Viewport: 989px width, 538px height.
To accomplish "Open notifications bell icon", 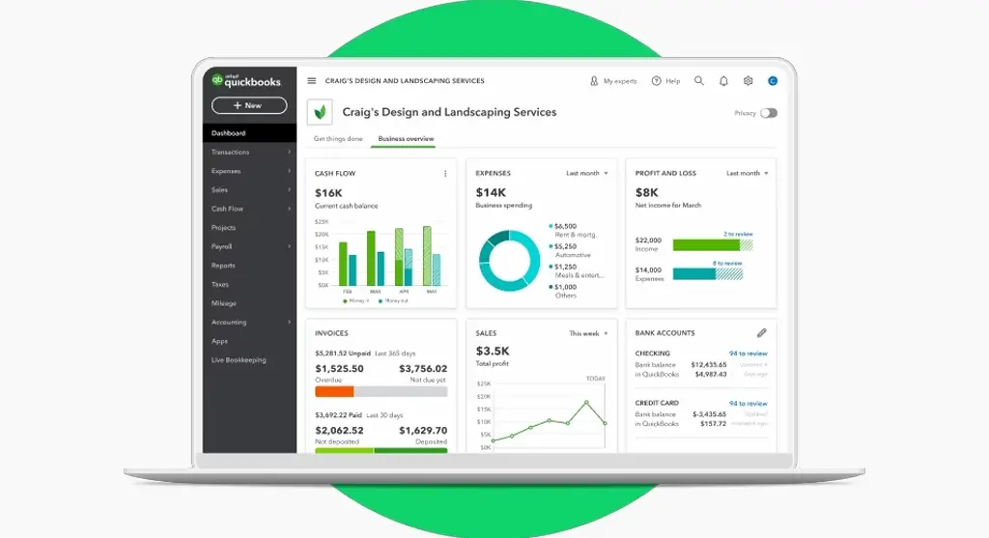I will tap(723, 81).
